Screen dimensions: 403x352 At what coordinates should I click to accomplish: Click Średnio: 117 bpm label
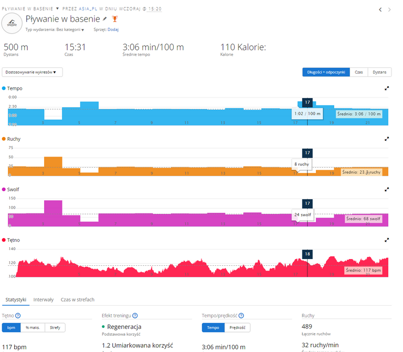363,270
